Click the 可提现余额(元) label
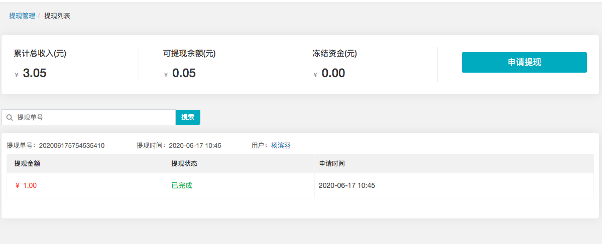This screenshot has width=602, height=244. point(189,54)
